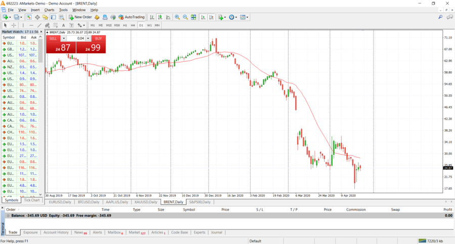Toggle AutoTrading on the toolbar
This screenshot has width=455, height=244.
pyautogui.click(x=131, y=17)
